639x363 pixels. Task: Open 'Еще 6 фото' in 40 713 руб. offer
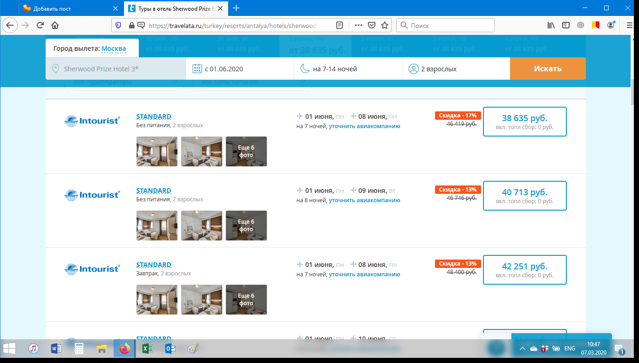point(246,226)
